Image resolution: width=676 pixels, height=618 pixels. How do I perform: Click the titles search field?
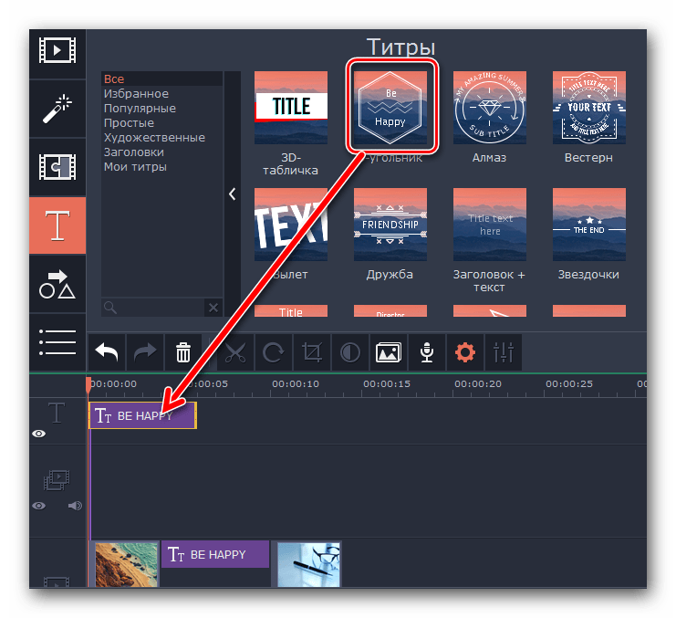coord(153,308)
